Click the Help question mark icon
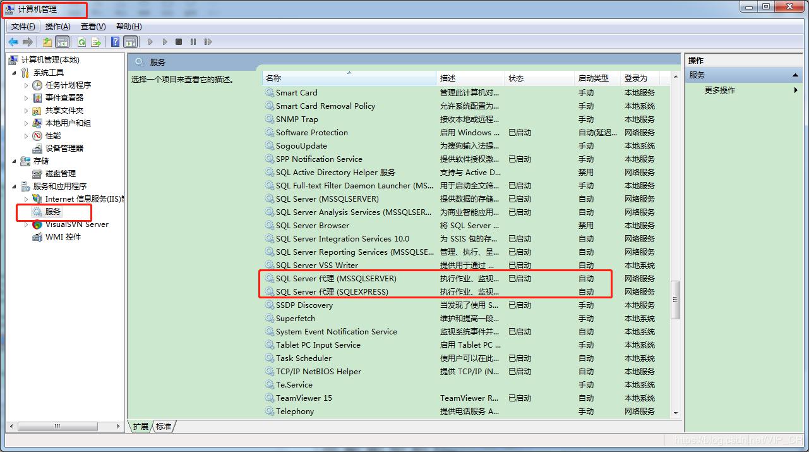This screenshot has height=452, width=809. click(115, 42)
